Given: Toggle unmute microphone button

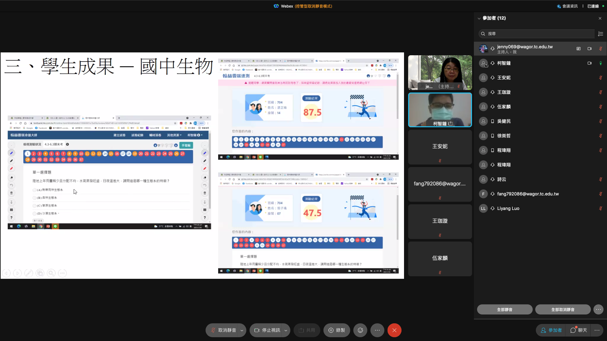Looking at the screenshot, I should (223, 330).
